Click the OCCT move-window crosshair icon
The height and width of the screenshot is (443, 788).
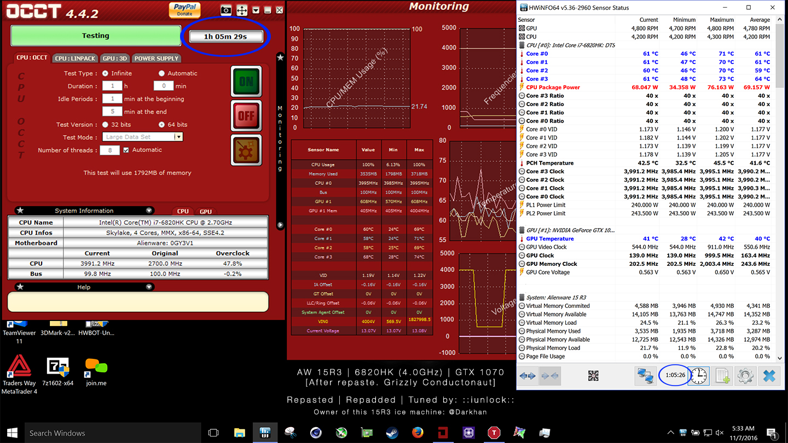point(241,10)
